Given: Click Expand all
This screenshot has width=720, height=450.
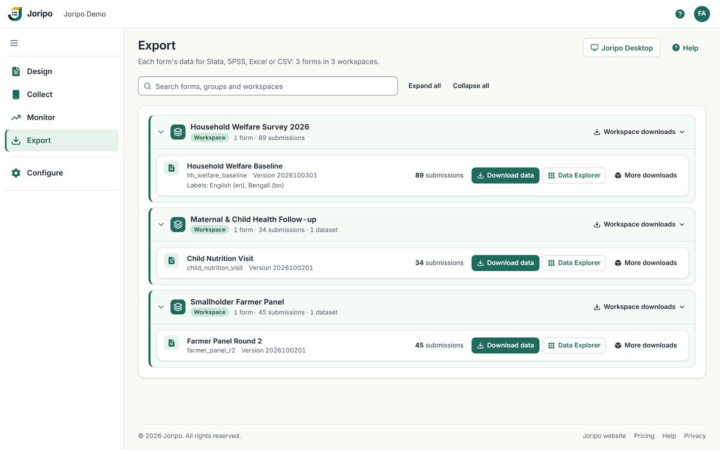Looking at the screenshot, I should tap(425, 86).
